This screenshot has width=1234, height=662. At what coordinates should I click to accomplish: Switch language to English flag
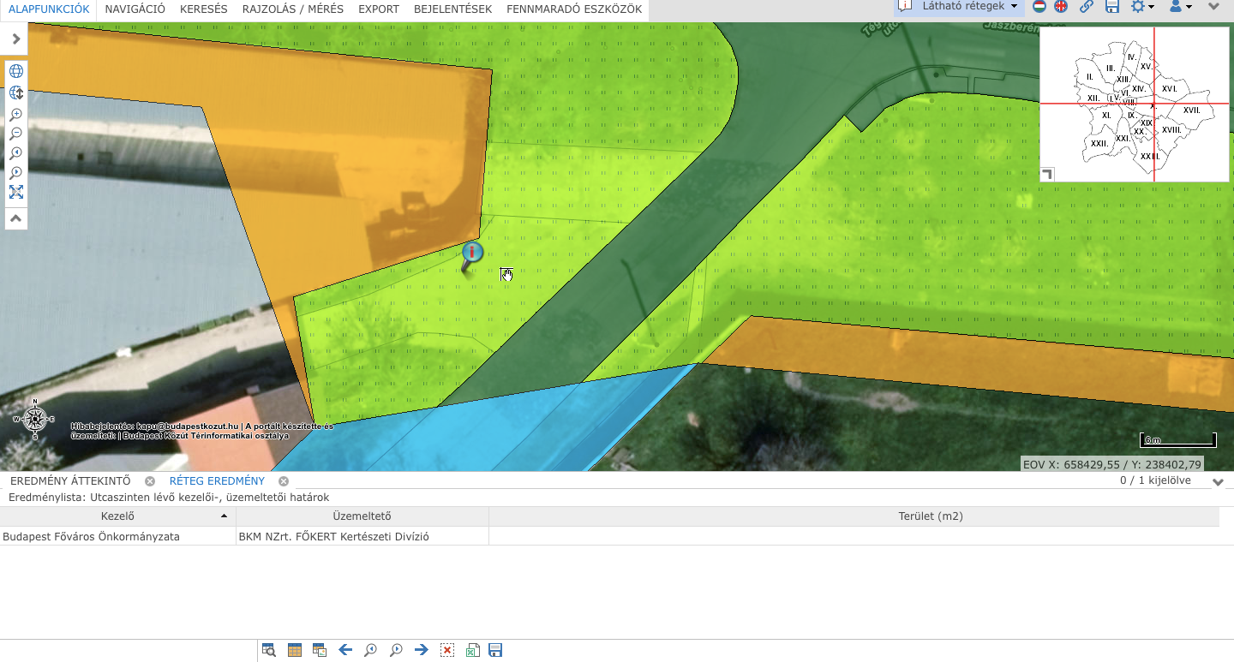click(x=1061, y=7)
